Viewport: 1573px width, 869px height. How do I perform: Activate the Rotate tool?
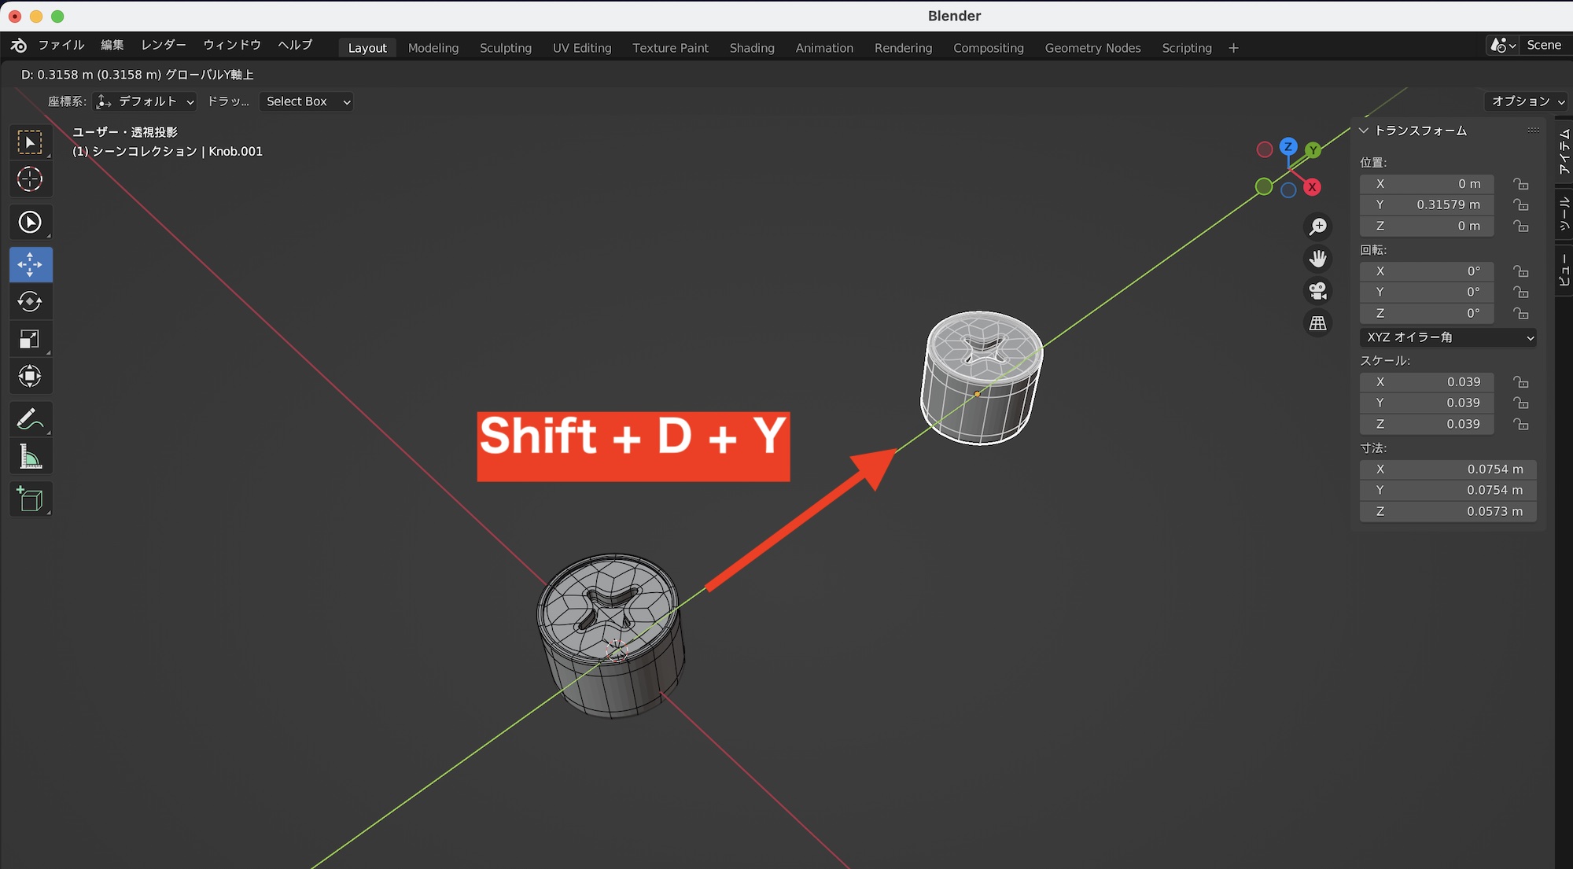30,302
